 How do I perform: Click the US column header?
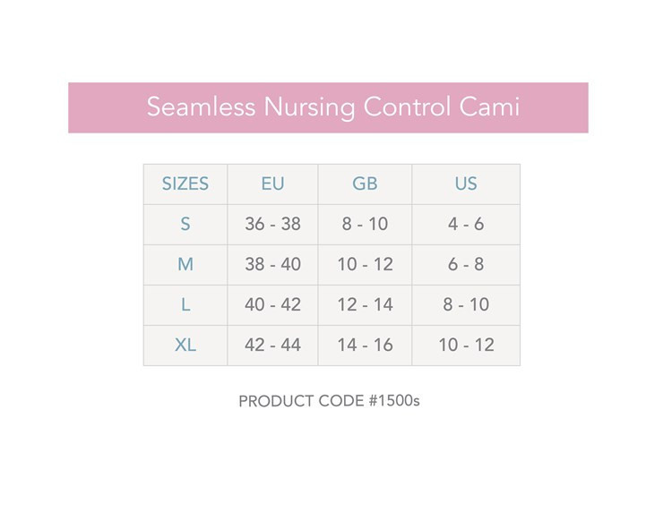pyautogui.click(x=466, y=184)
